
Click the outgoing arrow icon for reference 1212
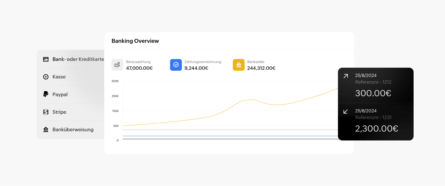click(346, 76)
